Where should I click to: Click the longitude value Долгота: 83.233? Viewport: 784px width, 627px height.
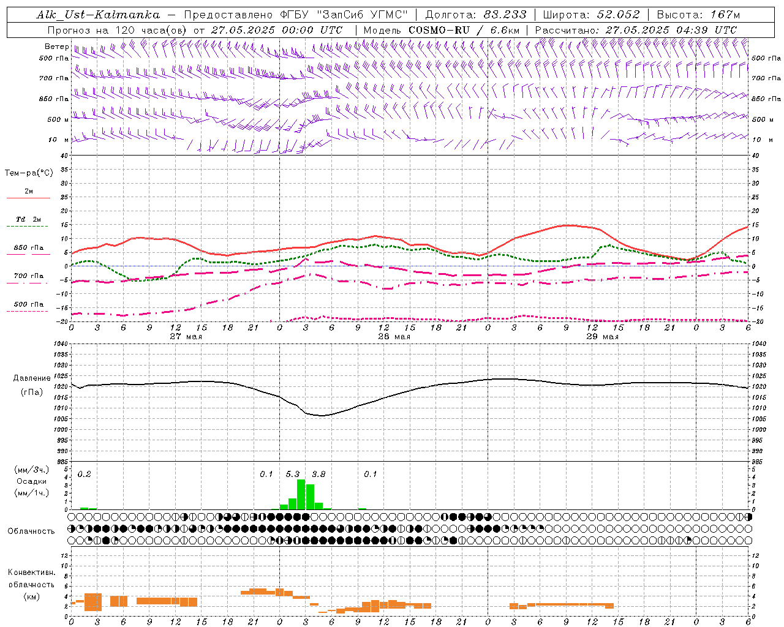pyautogui.click(x=475, y=15)
